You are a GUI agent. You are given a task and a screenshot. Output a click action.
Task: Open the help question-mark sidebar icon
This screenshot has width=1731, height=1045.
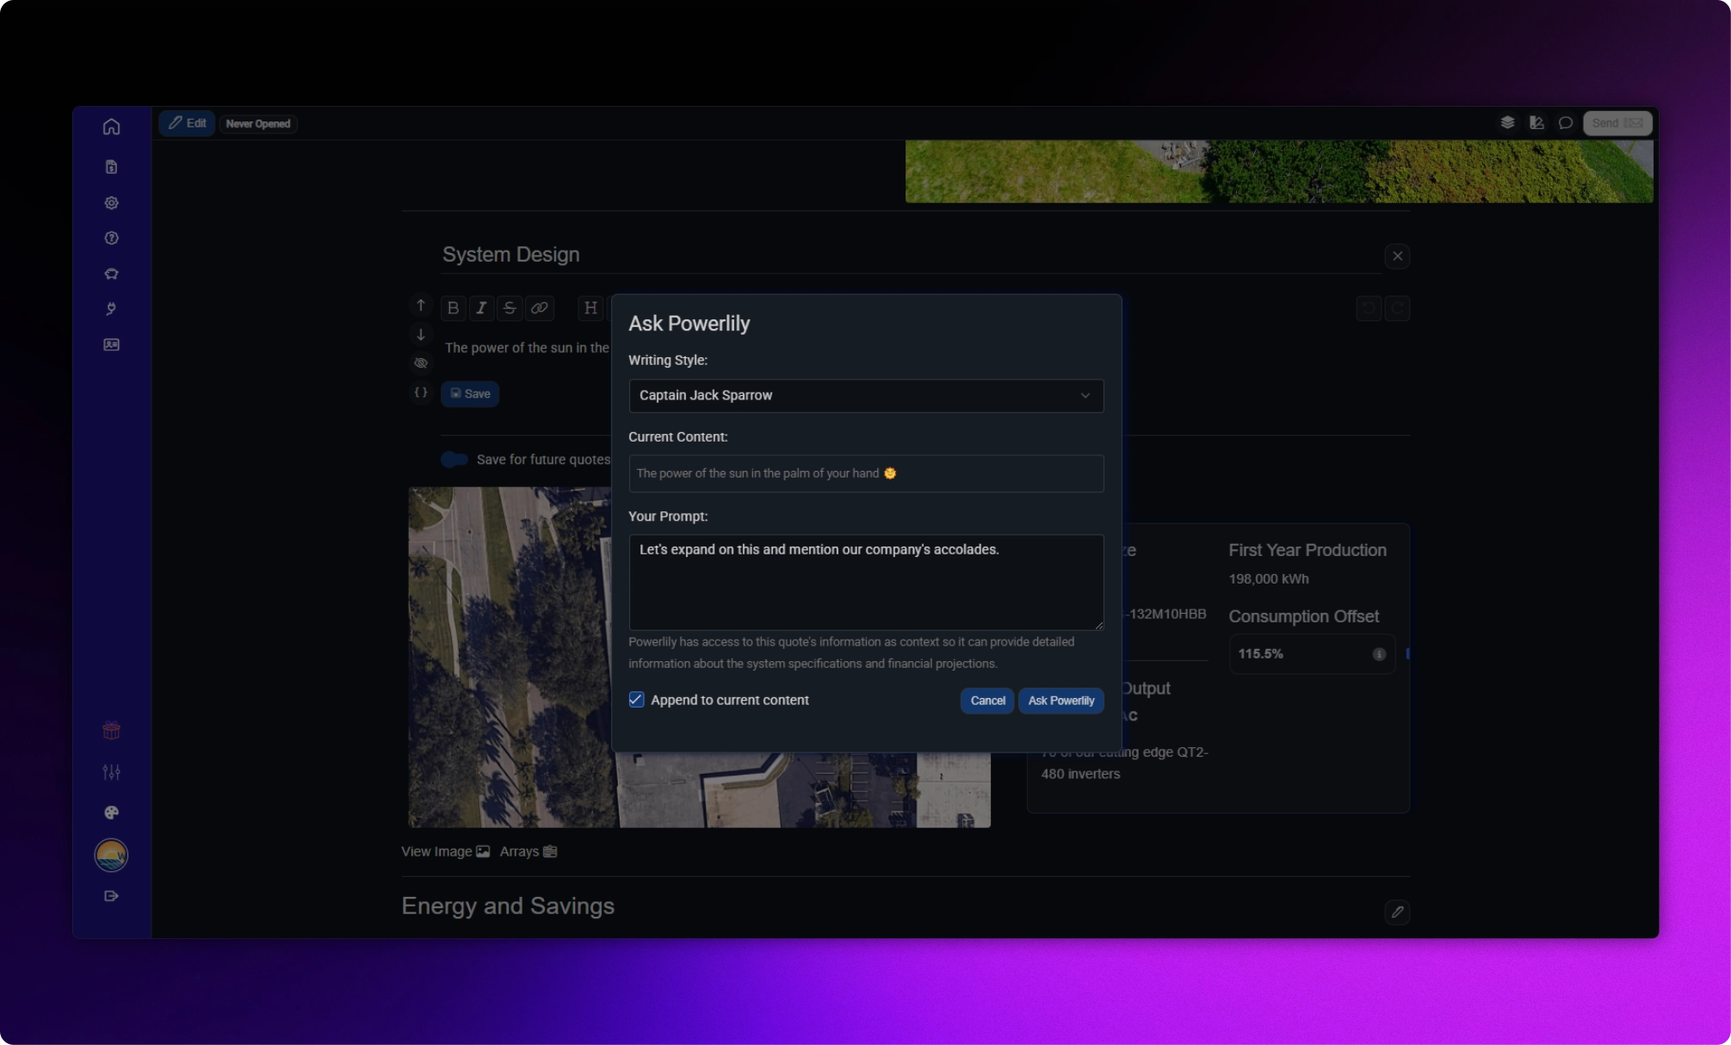111,238
